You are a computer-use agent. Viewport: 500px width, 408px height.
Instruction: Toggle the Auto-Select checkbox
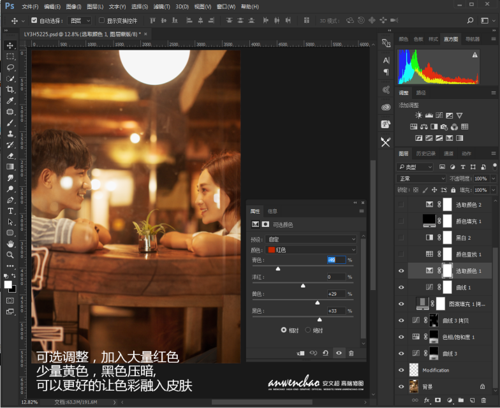(34, 20)
